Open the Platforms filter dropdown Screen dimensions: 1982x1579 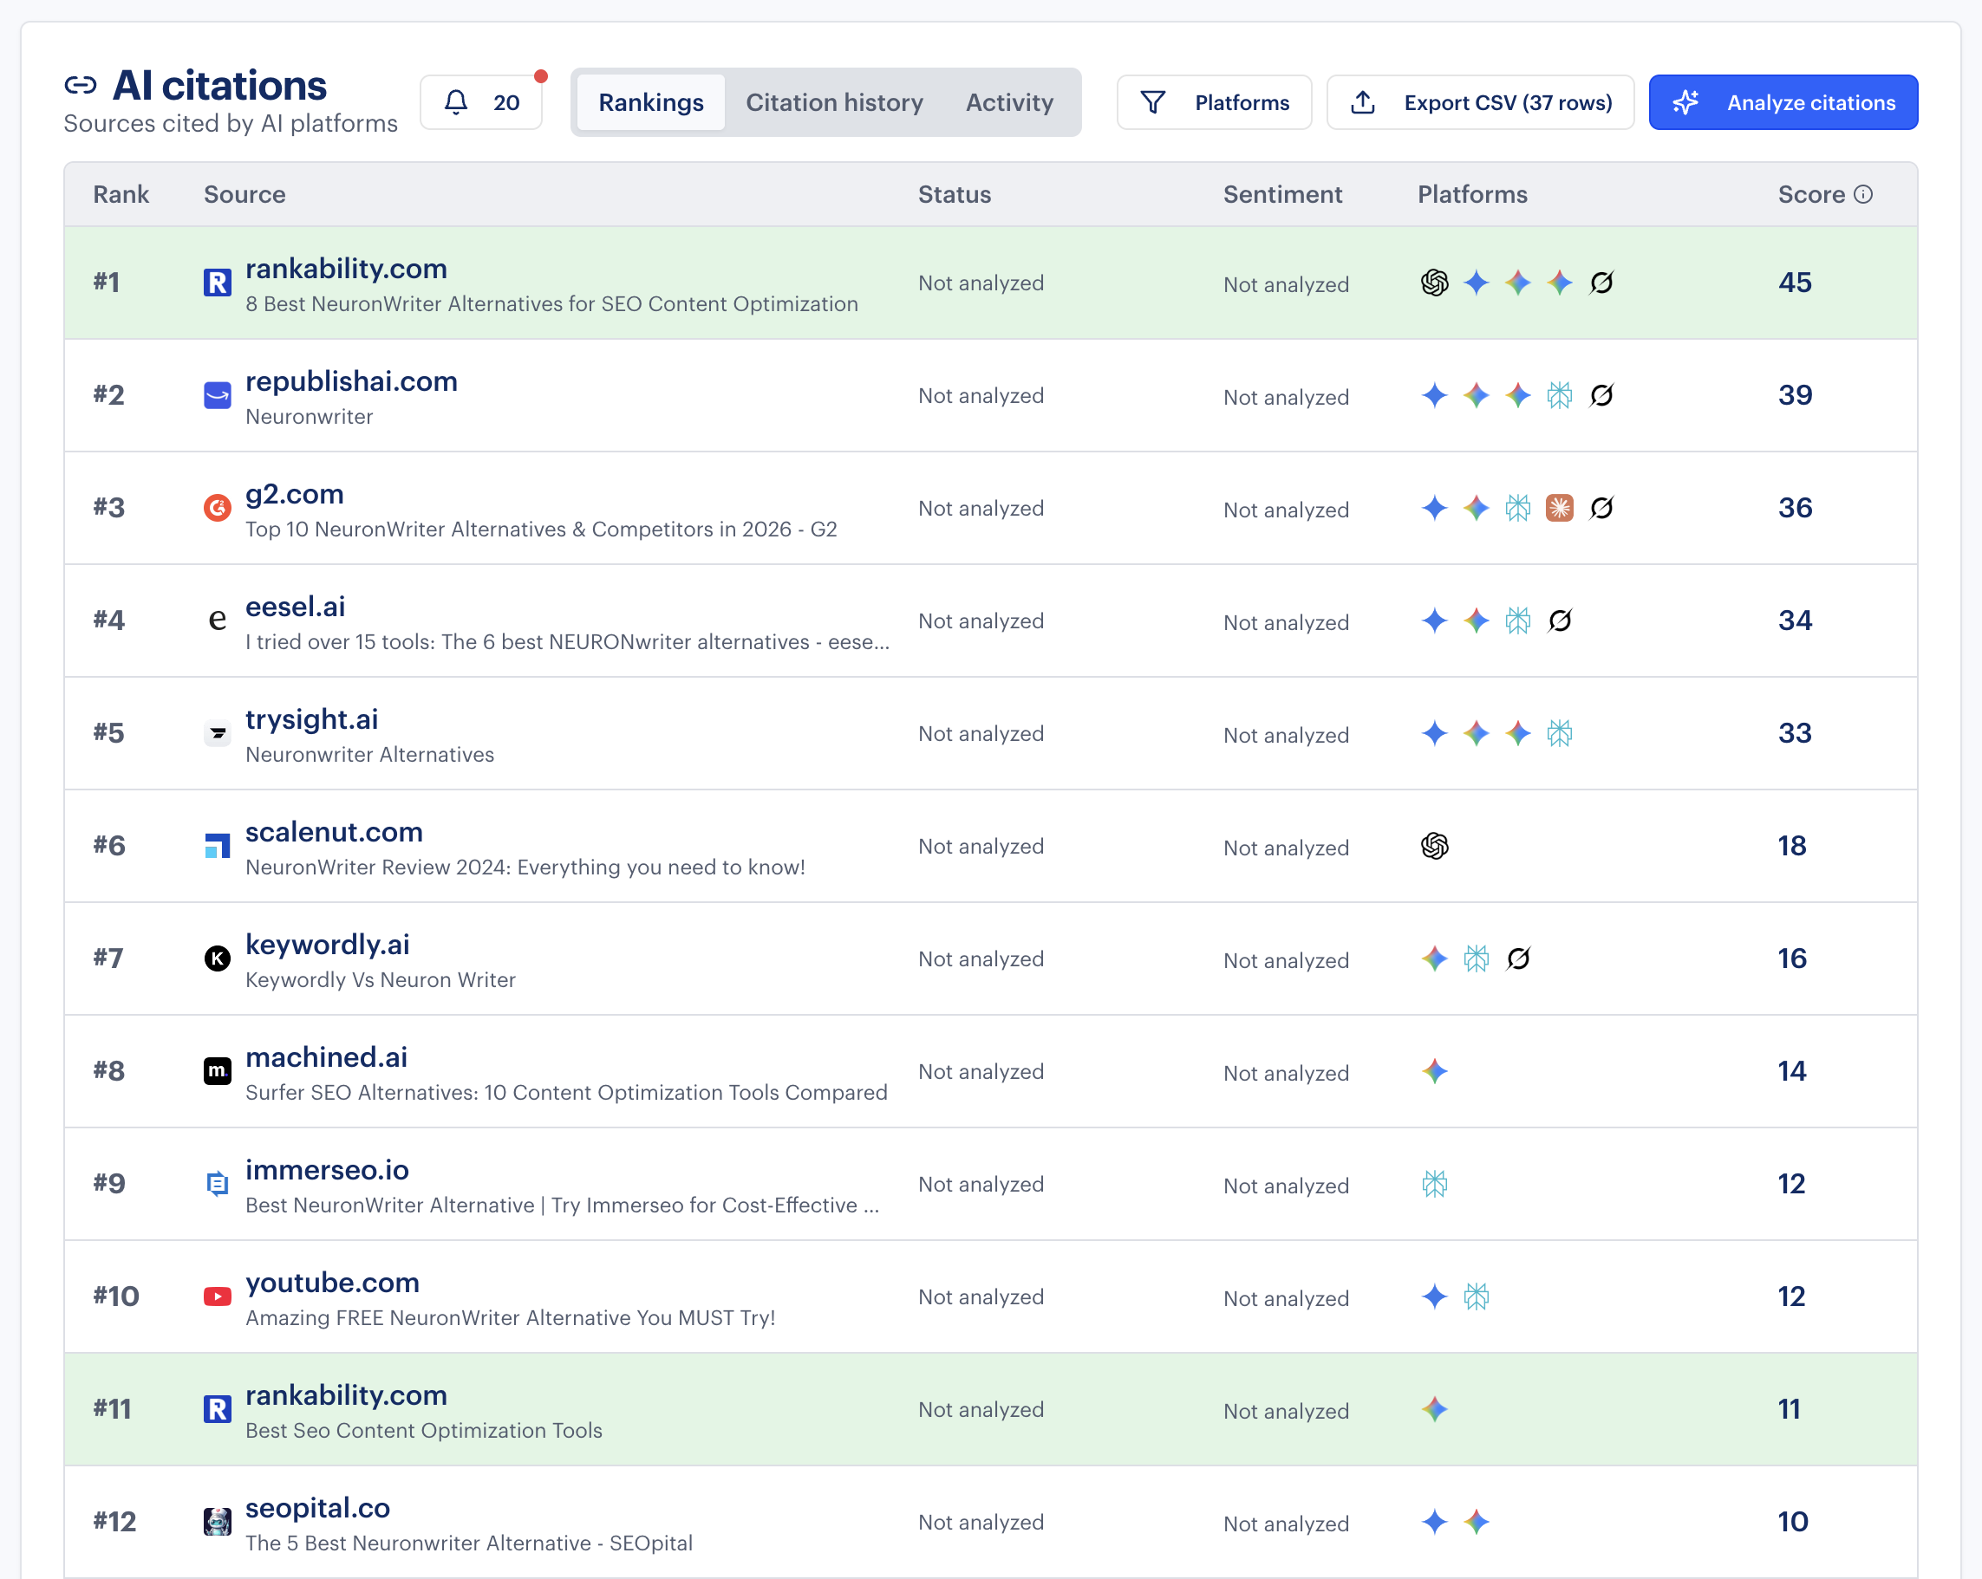coord(1214,102)
